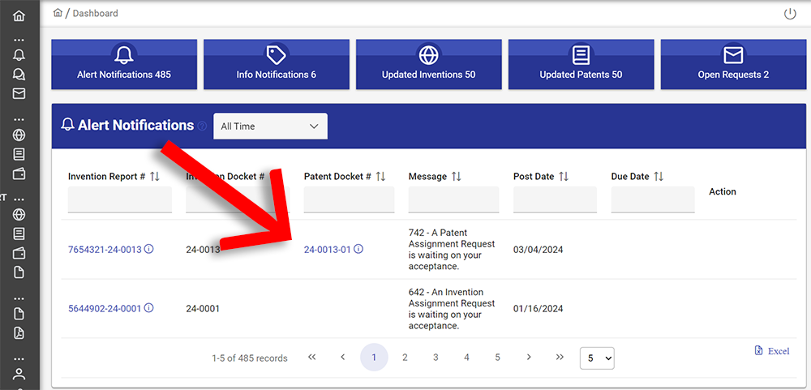The width and height of the screenshot is (811, 390).
Task: Focus the Invention Report # filter box
Action: coord(120,199)
